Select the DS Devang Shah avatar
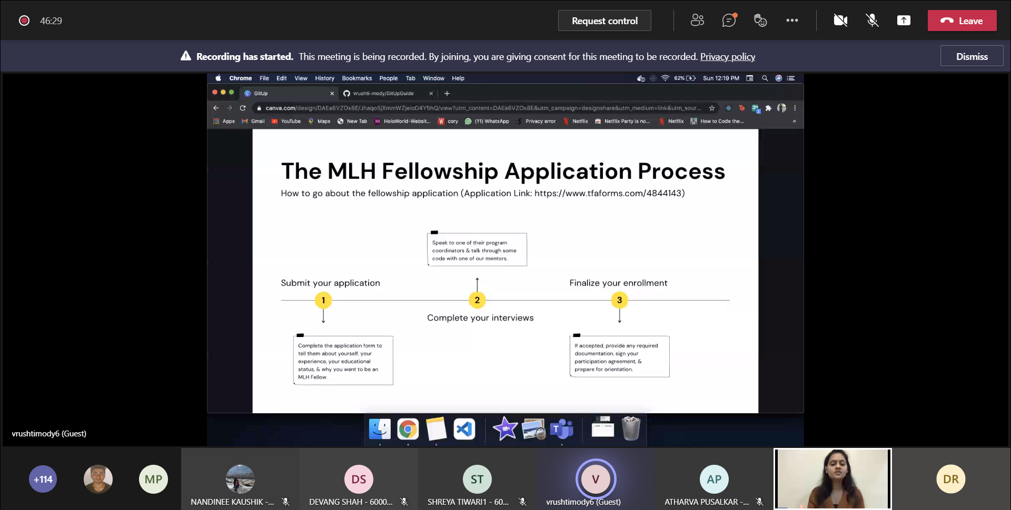1011x510 pixels. [359, 479]
